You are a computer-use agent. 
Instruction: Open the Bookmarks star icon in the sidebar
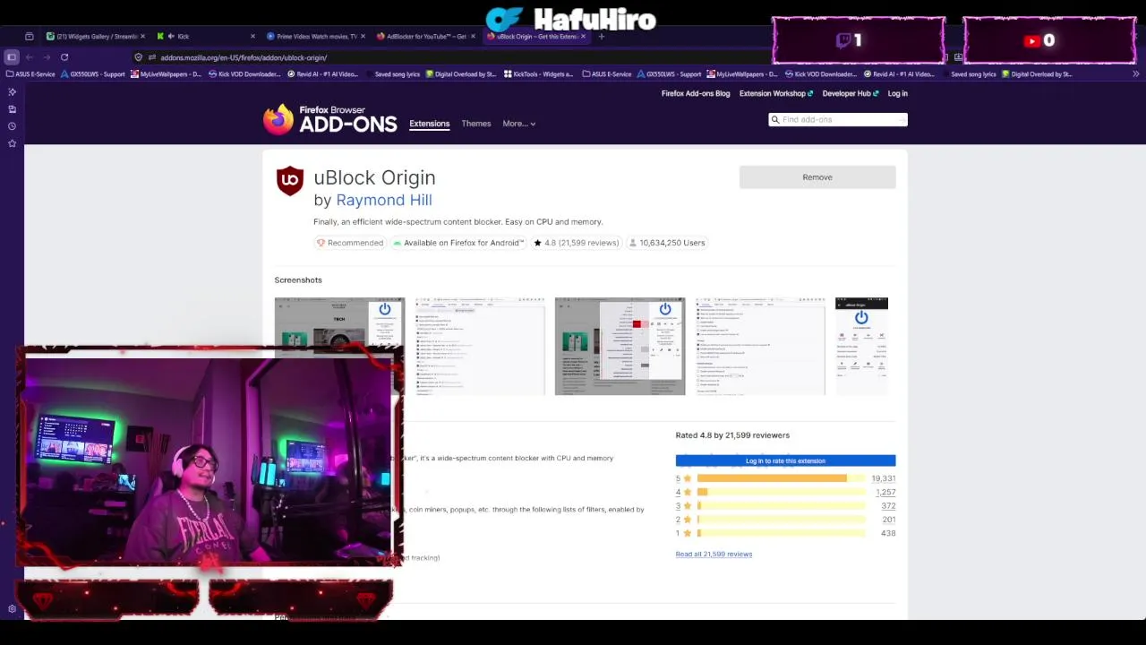point(12,143)
